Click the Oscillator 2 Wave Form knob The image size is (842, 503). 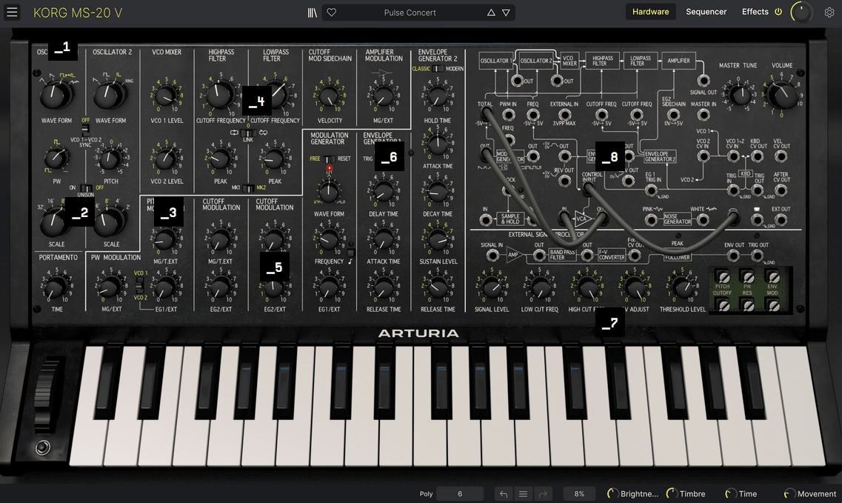coord(109,95)
